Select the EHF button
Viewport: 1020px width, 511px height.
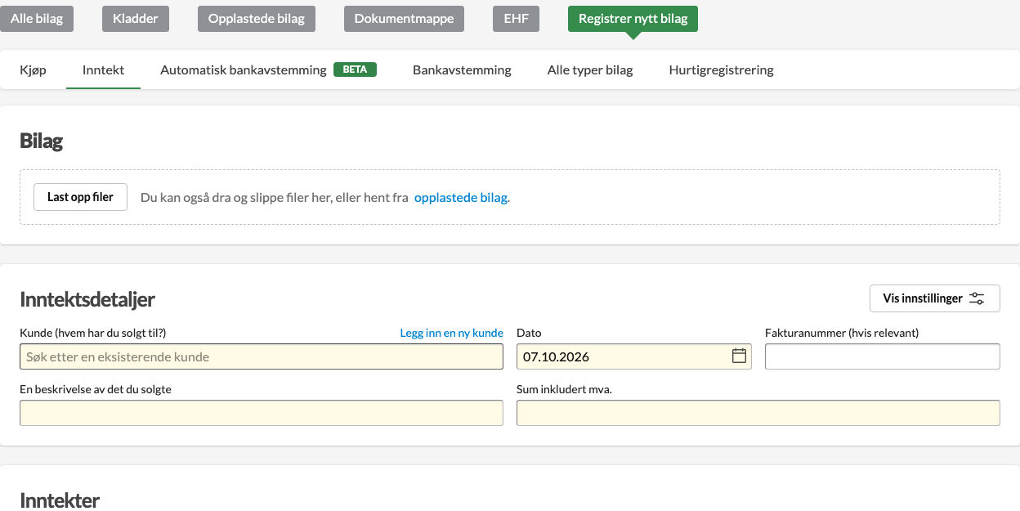click(x=517, y=19)
